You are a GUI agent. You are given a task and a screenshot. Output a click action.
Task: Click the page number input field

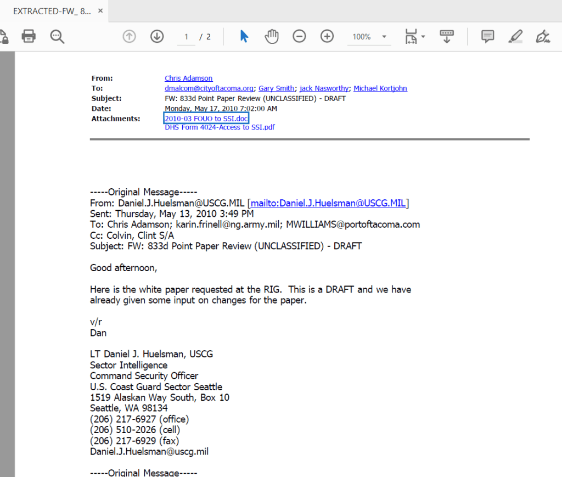coord(186,37)
